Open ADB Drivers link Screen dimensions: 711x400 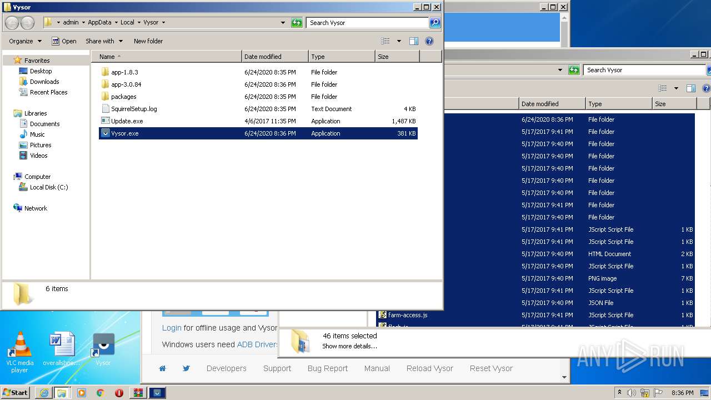point(257,344)
